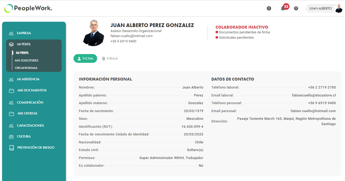Click the user avatar in the header

point(339,8)
